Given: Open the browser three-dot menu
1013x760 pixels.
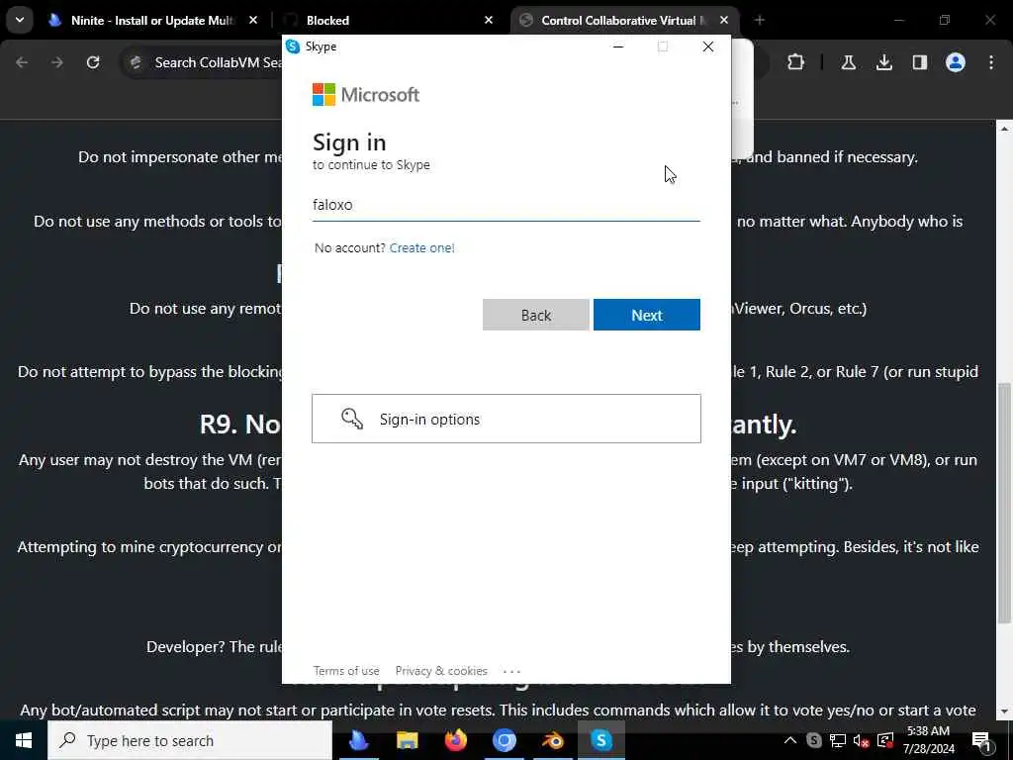Looking at the screenshot, I should click(991, 62).
